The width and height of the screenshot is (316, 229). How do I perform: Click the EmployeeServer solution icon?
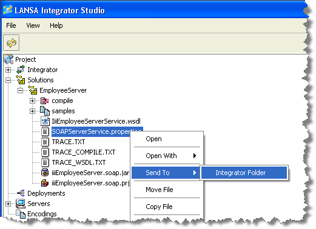click(33, 90)
